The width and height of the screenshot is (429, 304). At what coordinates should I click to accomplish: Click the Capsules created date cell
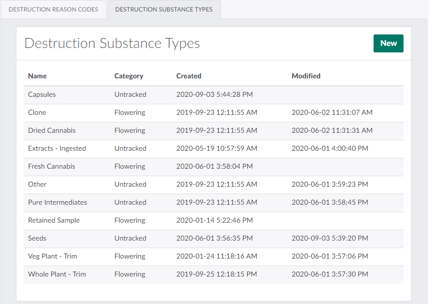pyautogui.click(x=214, y=95)
